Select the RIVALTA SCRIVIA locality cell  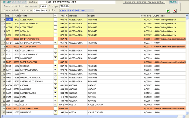[x=36, y=47]
